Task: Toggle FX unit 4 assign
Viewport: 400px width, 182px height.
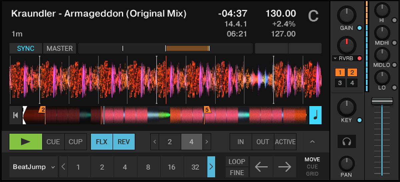Action: [x=352, y=83]
